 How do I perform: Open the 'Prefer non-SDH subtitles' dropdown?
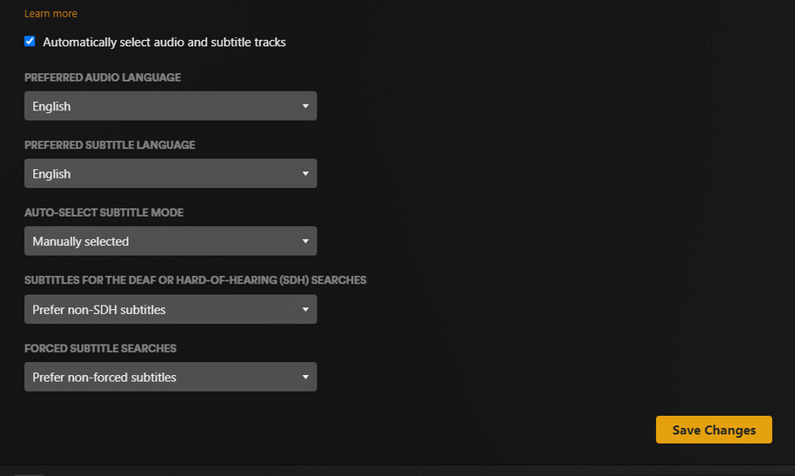[x=170, y=309]
